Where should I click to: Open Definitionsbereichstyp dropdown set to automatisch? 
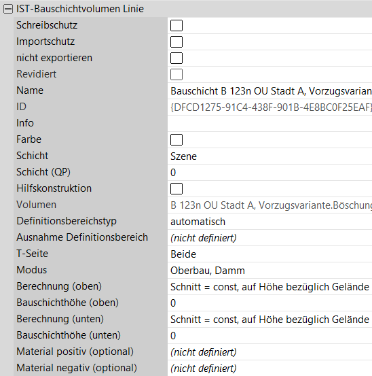(270, 222)
